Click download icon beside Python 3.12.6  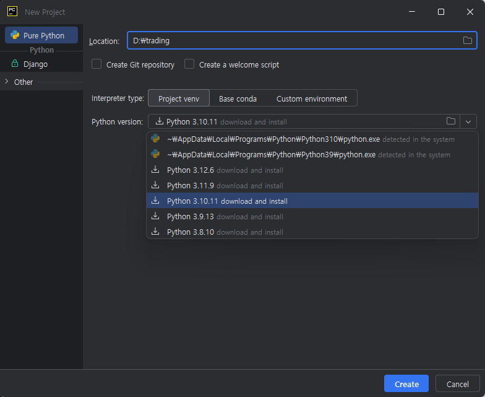155,170
